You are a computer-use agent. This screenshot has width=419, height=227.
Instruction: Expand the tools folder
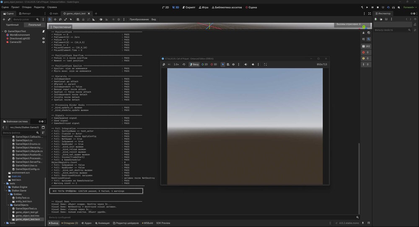pyautogui.click(x=5, y=223)
